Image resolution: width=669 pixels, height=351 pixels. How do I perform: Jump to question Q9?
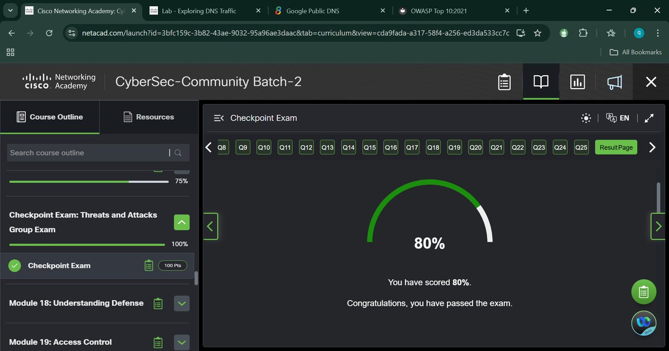(243, 148)
